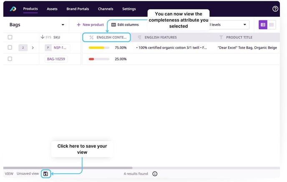Screen dimensions: 287x182
Task: Click the '4 results found' text
Action: pyautogui.click(x=136, y=174)
